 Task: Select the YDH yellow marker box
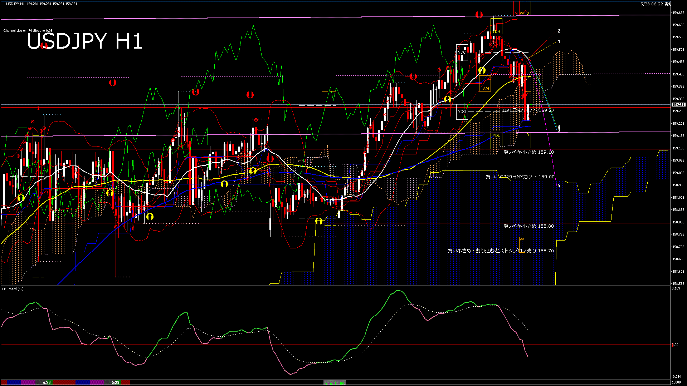(x=496, y=26)
